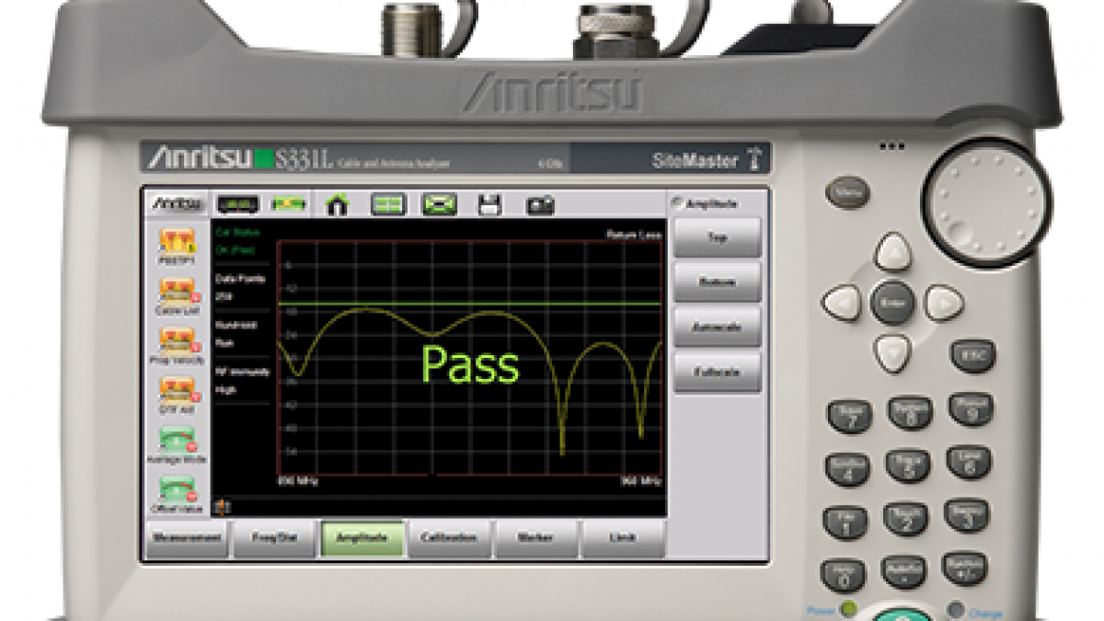Tap the floppy disk Save icon
The image size is (1104, 621).
coord(489,205)
